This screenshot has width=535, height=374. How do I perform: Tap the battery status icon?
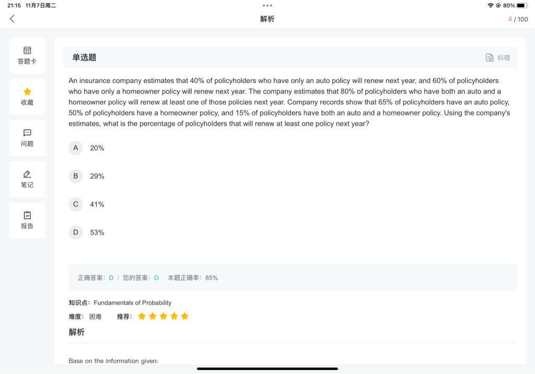[x=522, y=5]
